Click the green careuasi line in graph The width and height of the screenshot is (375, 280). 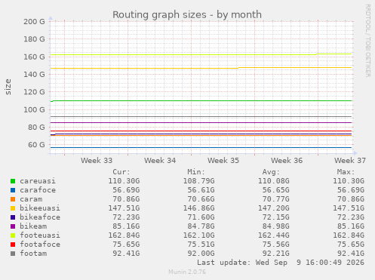click(201, 101)
